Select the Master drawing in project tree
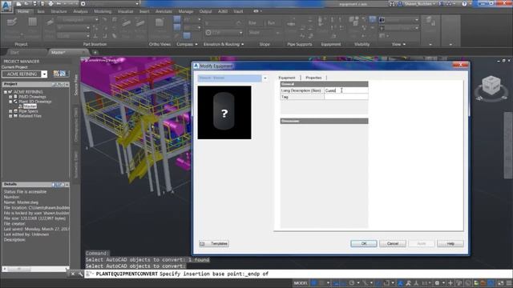Viewport: 513px width, 288px height. [x=30, y=106]
